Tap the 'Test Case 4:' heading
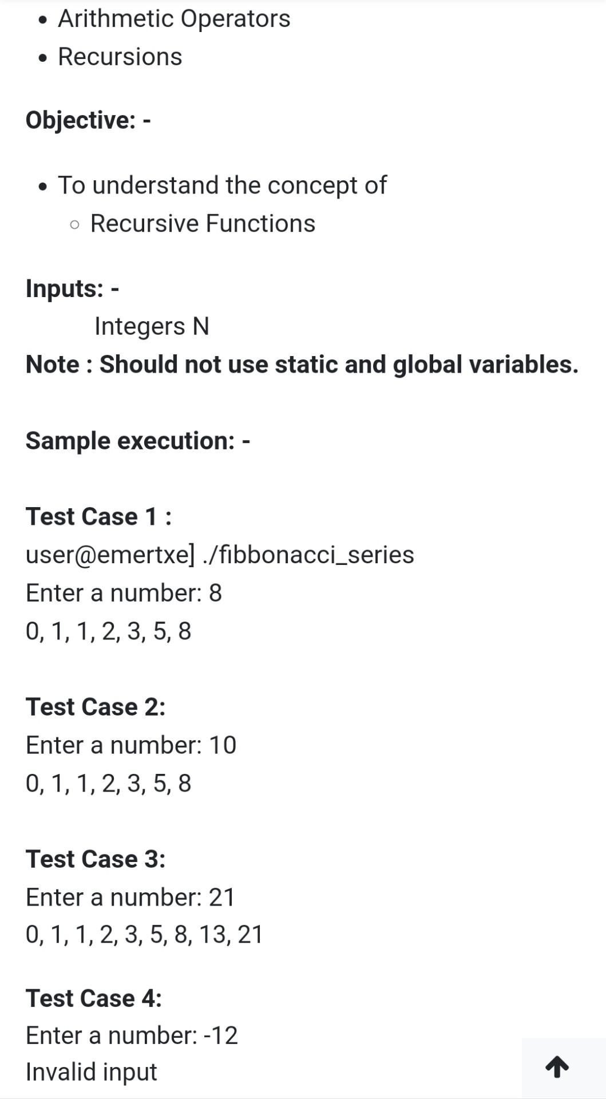 [94, 998]
